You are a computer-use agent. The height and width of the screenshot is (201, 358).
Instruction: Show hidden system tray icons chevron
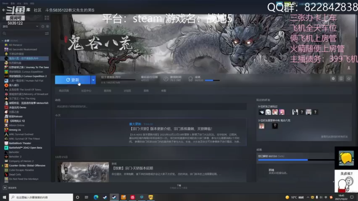pyautogui.click(x=308, y=197)
